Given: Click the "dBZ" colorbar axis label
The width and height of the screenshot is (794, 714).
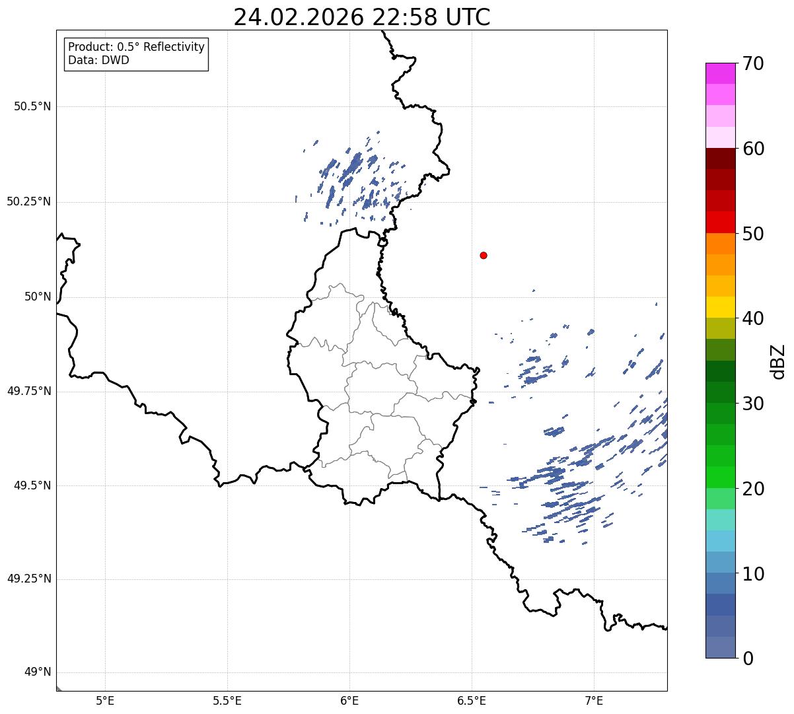Looking at the screenshot, I should point(778,361).
